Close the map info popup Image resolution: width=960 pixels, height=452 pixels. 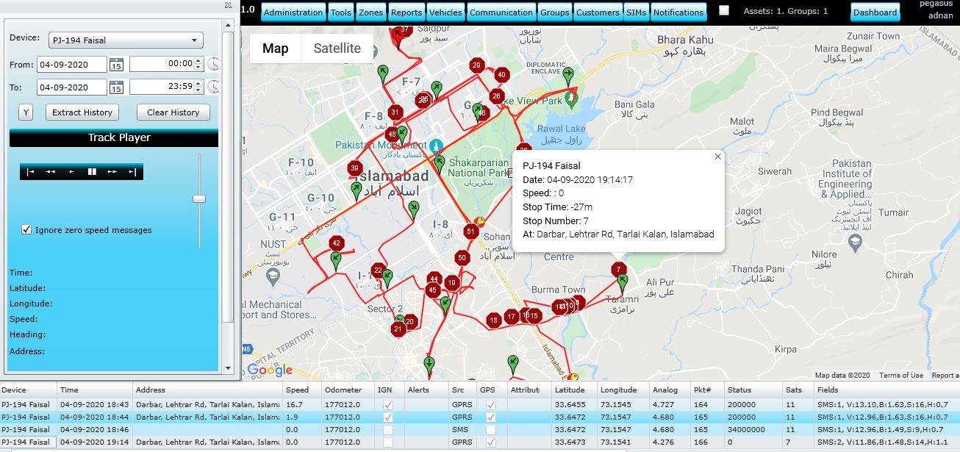(718, 157)
